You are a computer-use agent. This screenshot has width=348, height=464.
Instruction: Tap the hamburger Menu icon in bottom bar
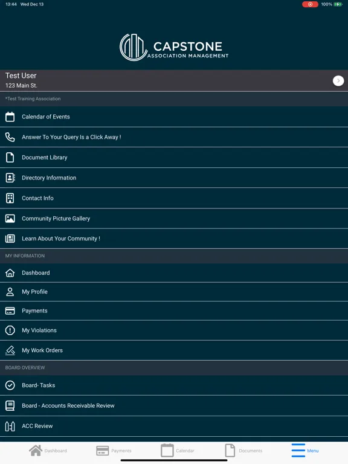[x=298, y=450]
